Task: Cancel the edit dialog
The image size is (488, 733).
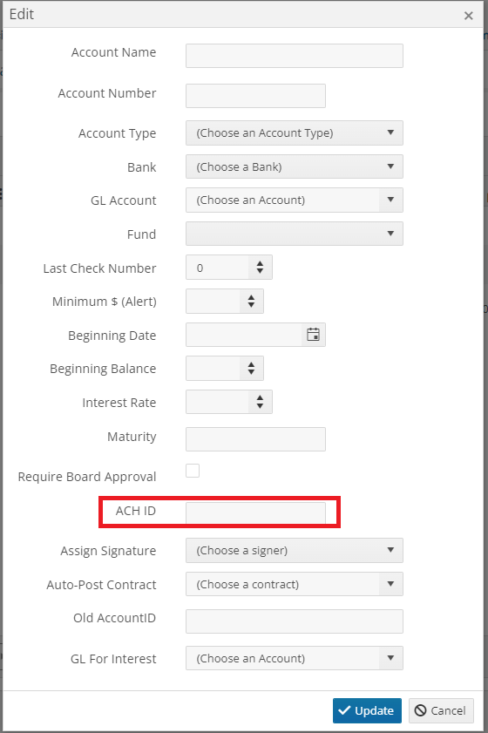Action: point(441,710)
